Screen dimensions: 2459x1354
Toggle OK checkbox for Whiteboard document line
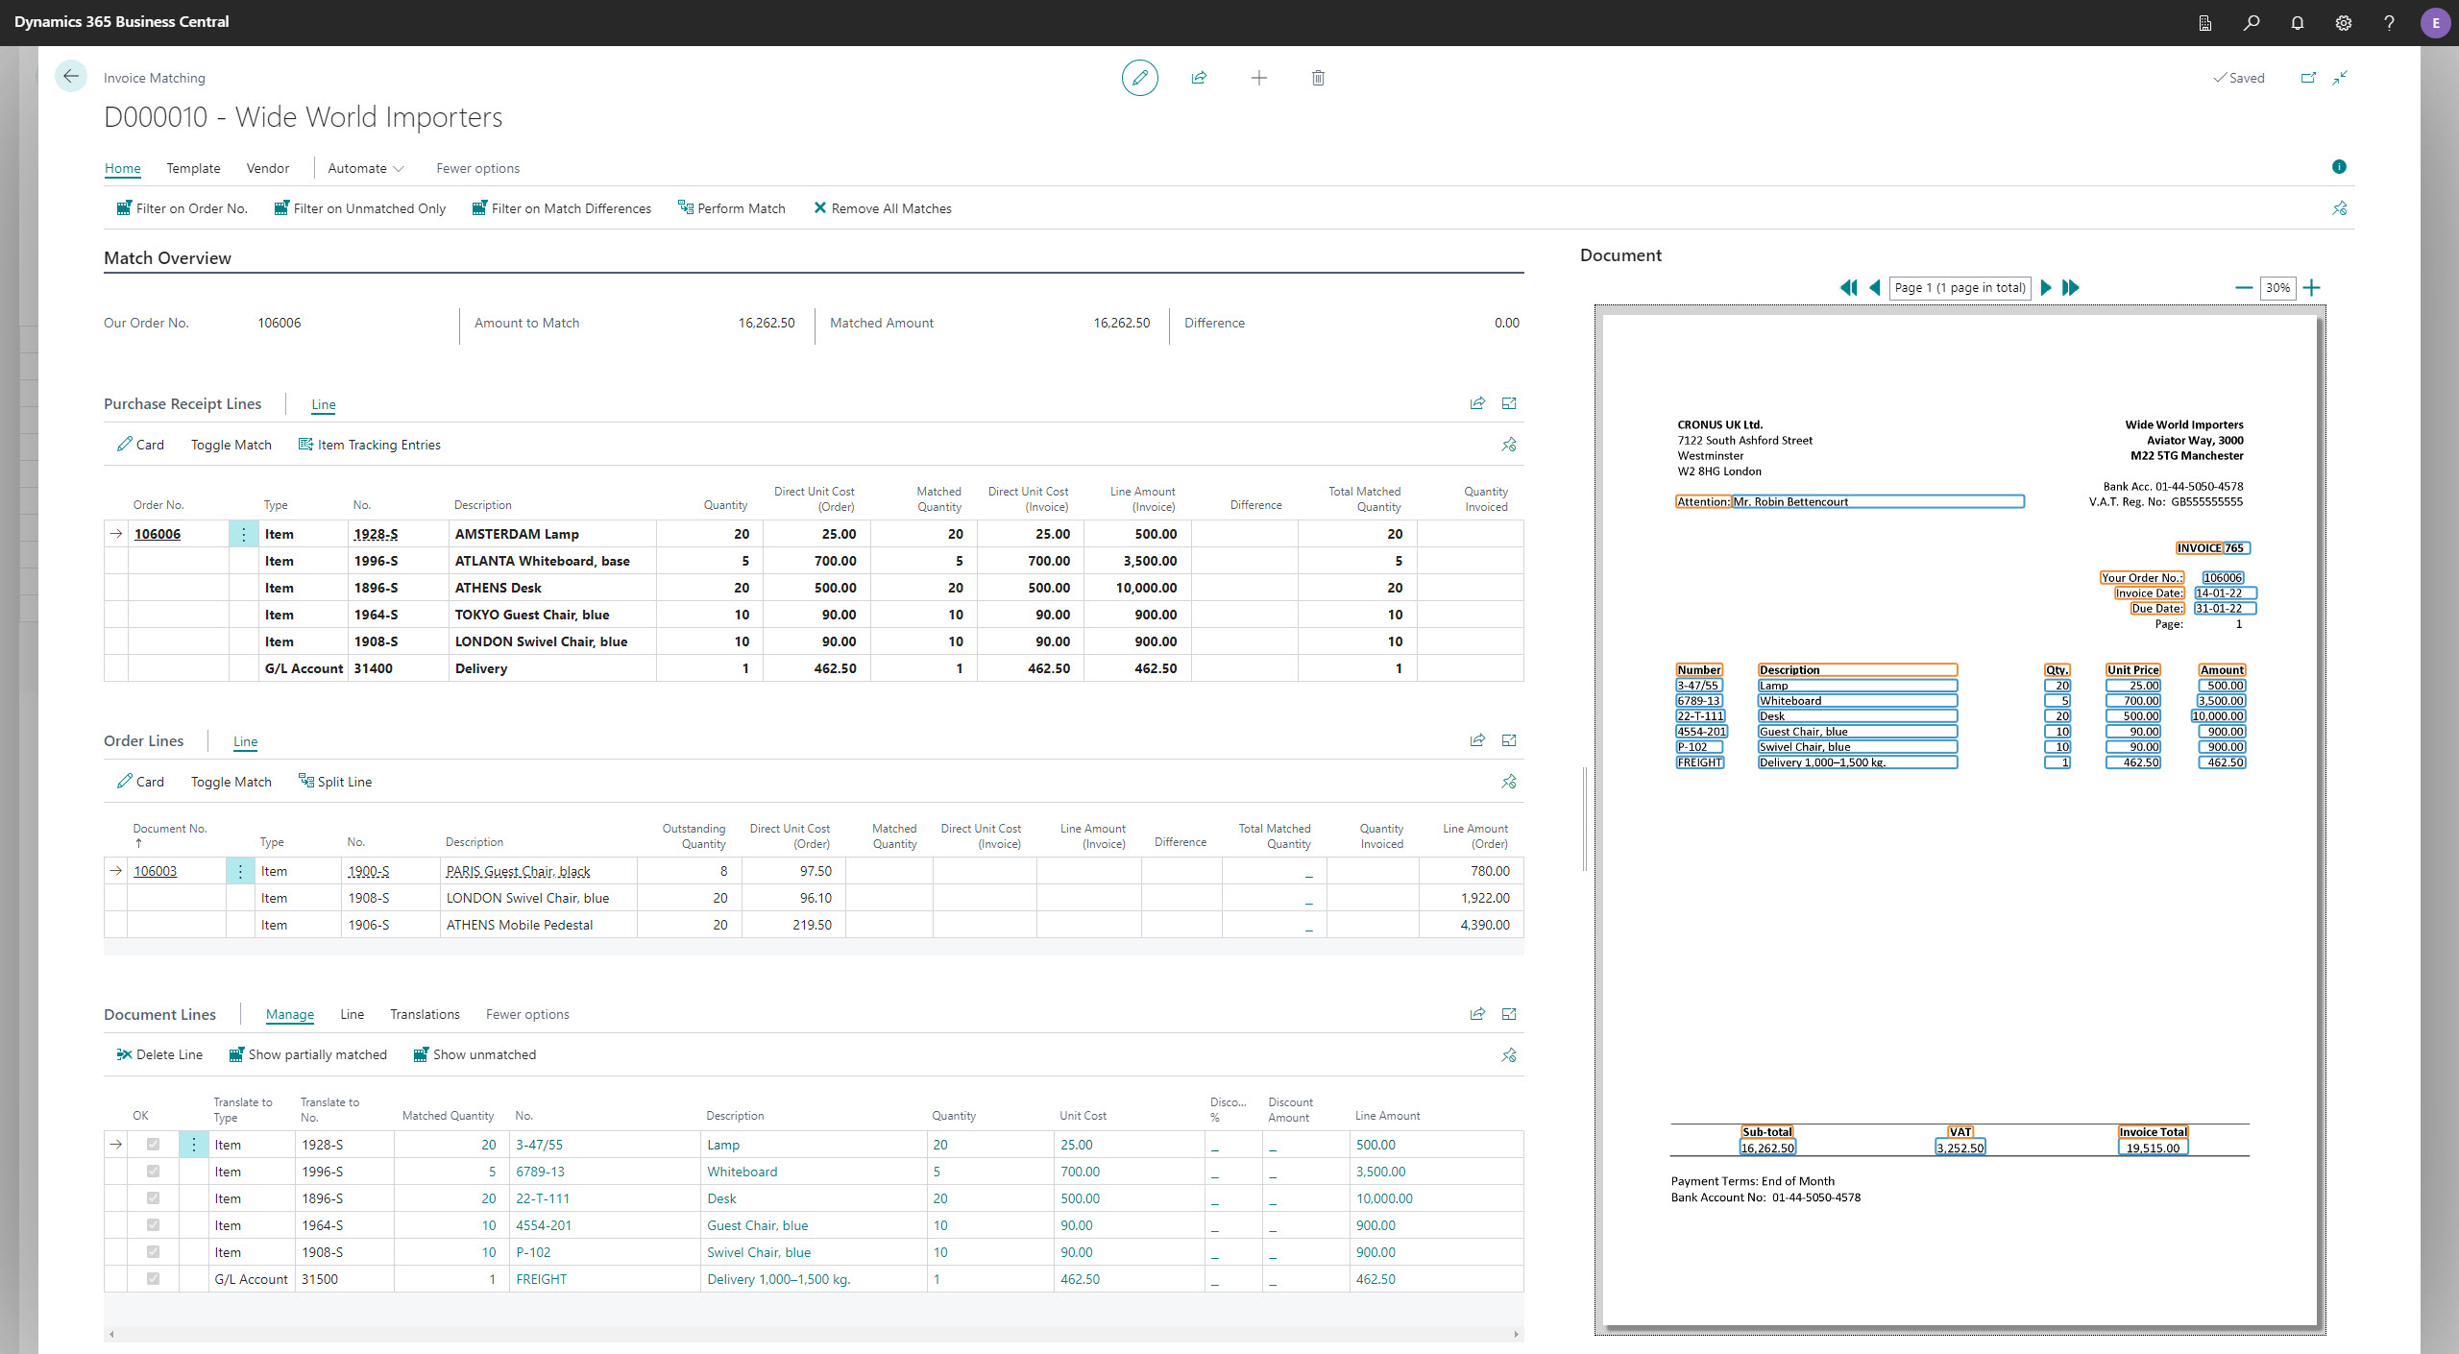(x=153, y=1172)
